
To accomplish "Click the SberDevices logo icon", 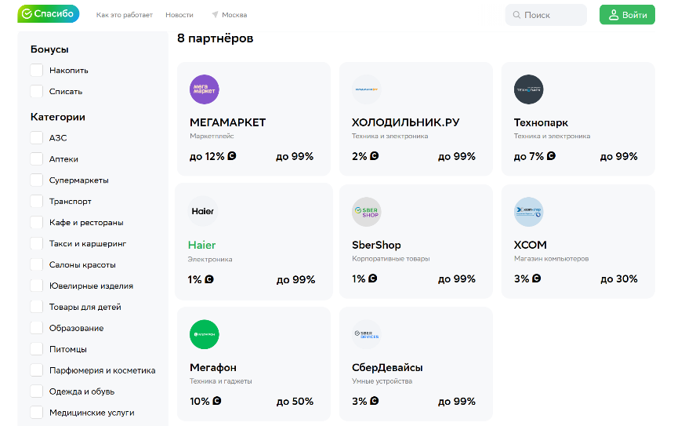I will point(366,334).
